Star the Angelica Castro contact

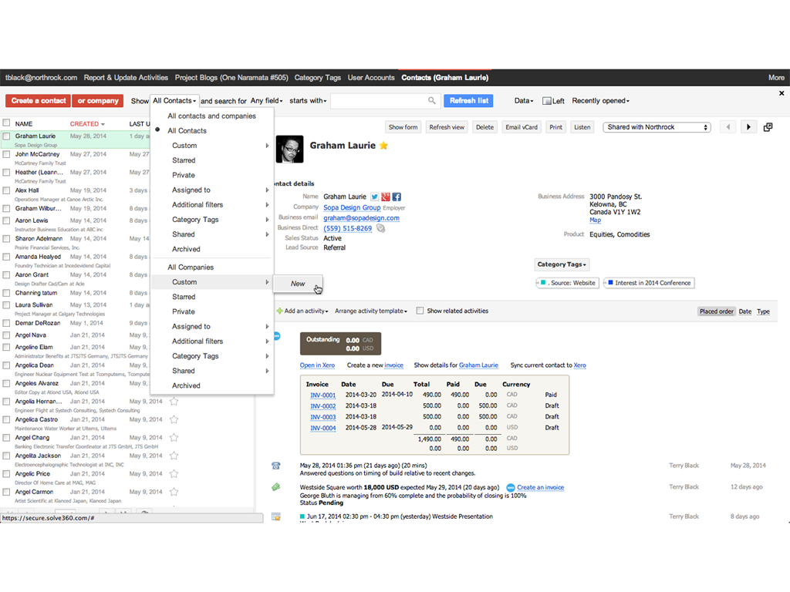click(174, 420)
